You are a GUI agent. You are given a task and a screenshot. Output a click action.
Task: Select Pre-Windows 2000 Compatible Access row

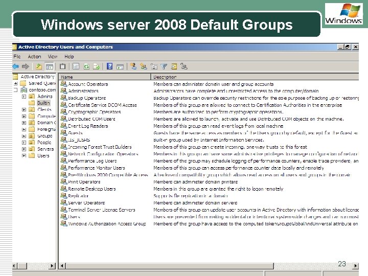point(209,175)
